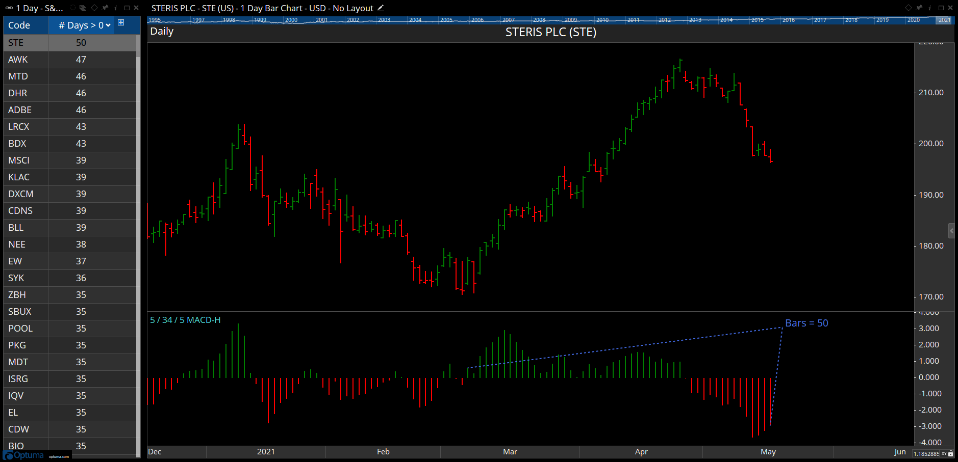Click the XY lock padlock icon
This screenshot has width=958, height=462.
(951, 453)
